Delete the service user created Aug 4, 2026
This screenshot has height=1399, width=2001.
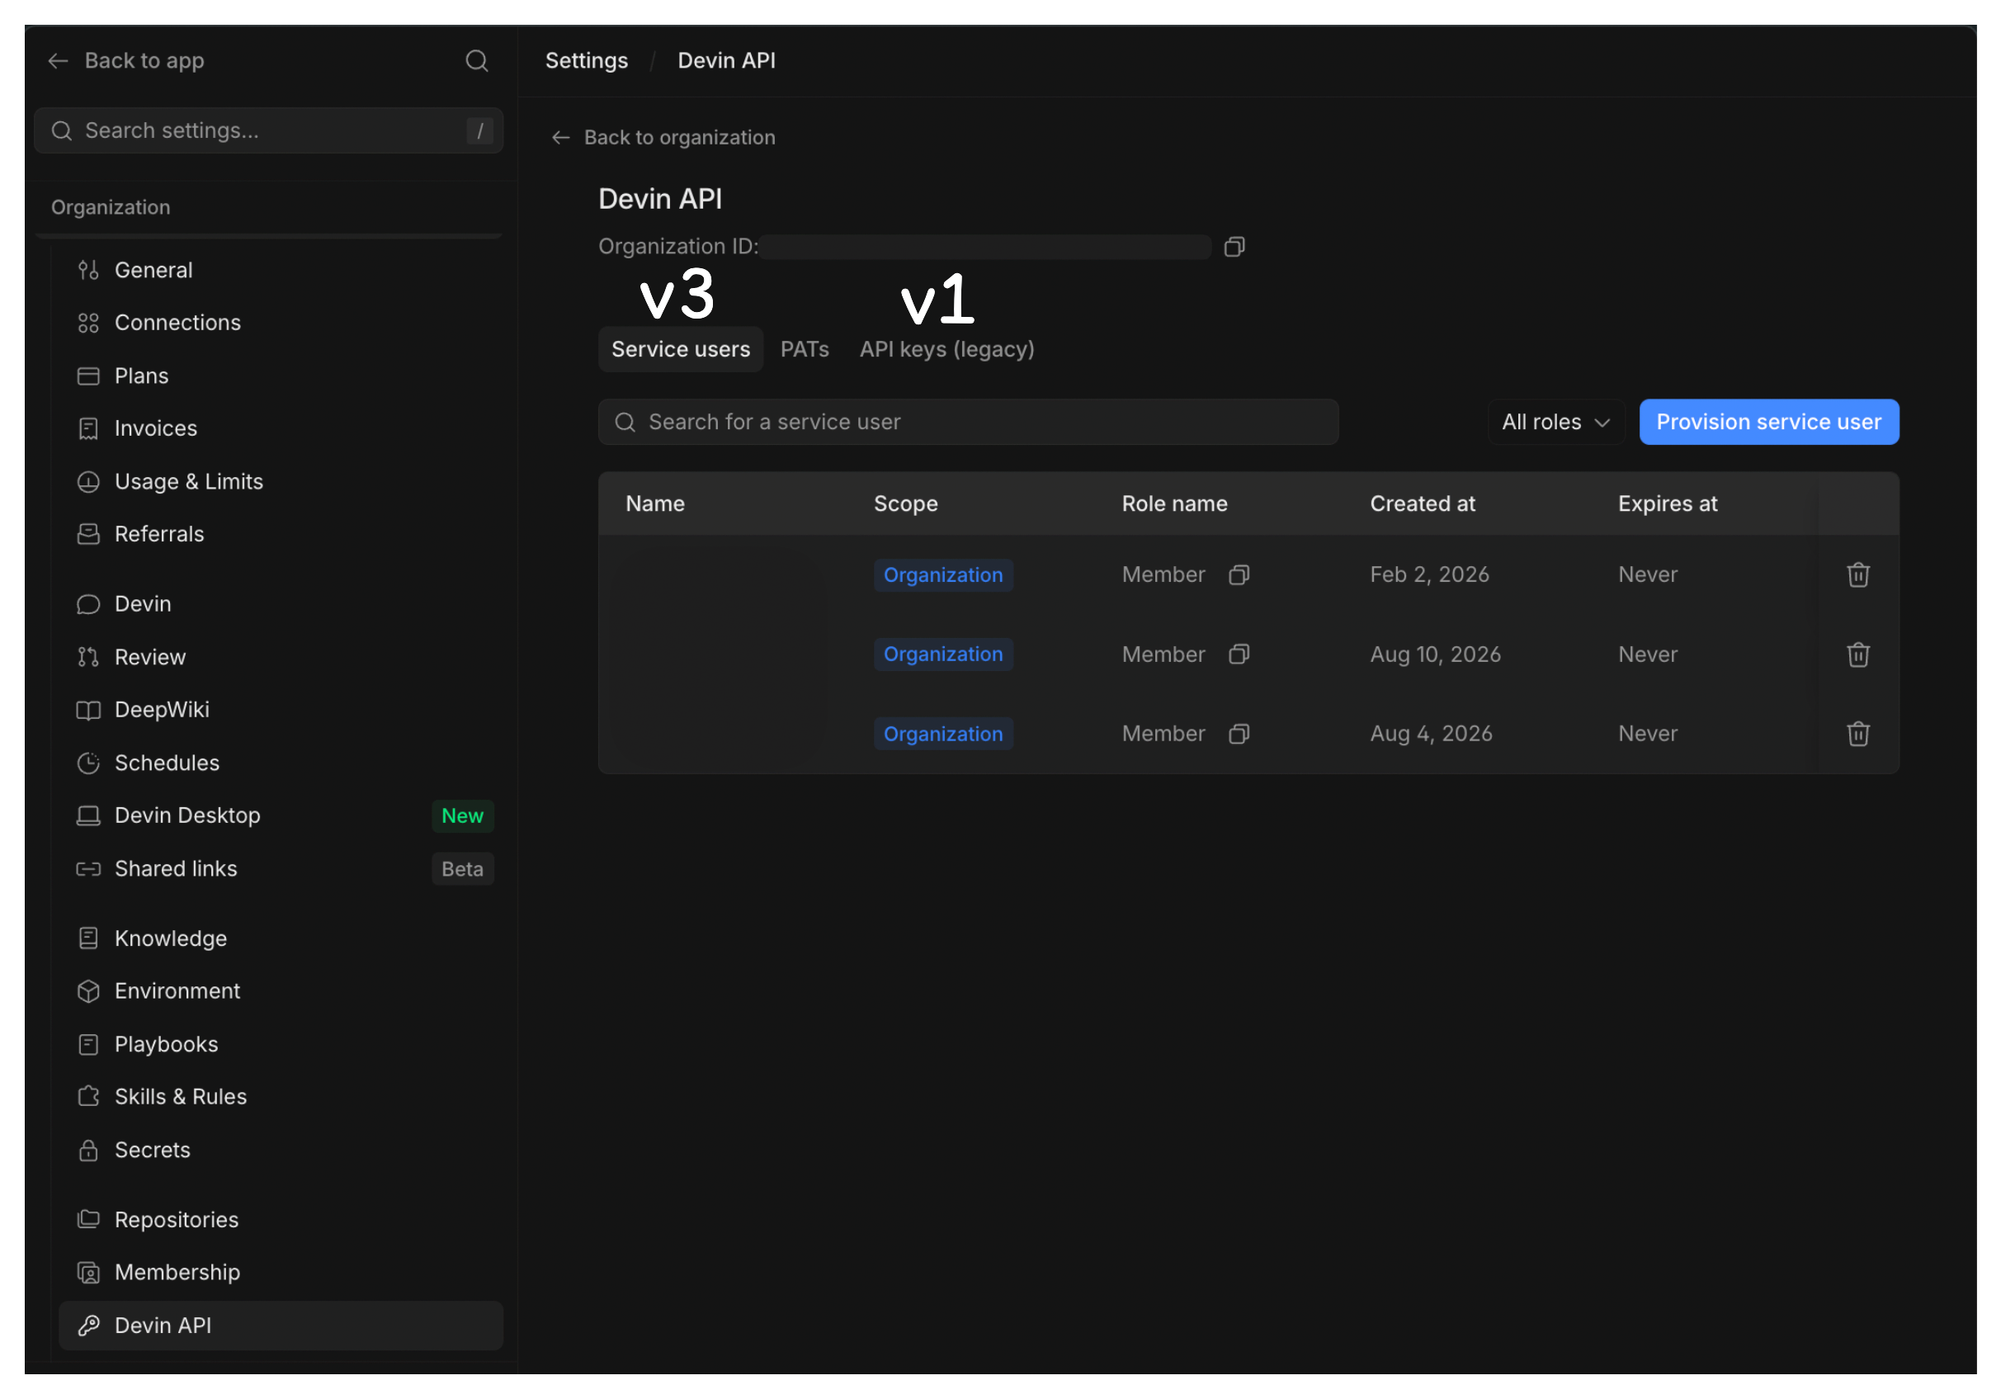click(x=1858, y=734)
